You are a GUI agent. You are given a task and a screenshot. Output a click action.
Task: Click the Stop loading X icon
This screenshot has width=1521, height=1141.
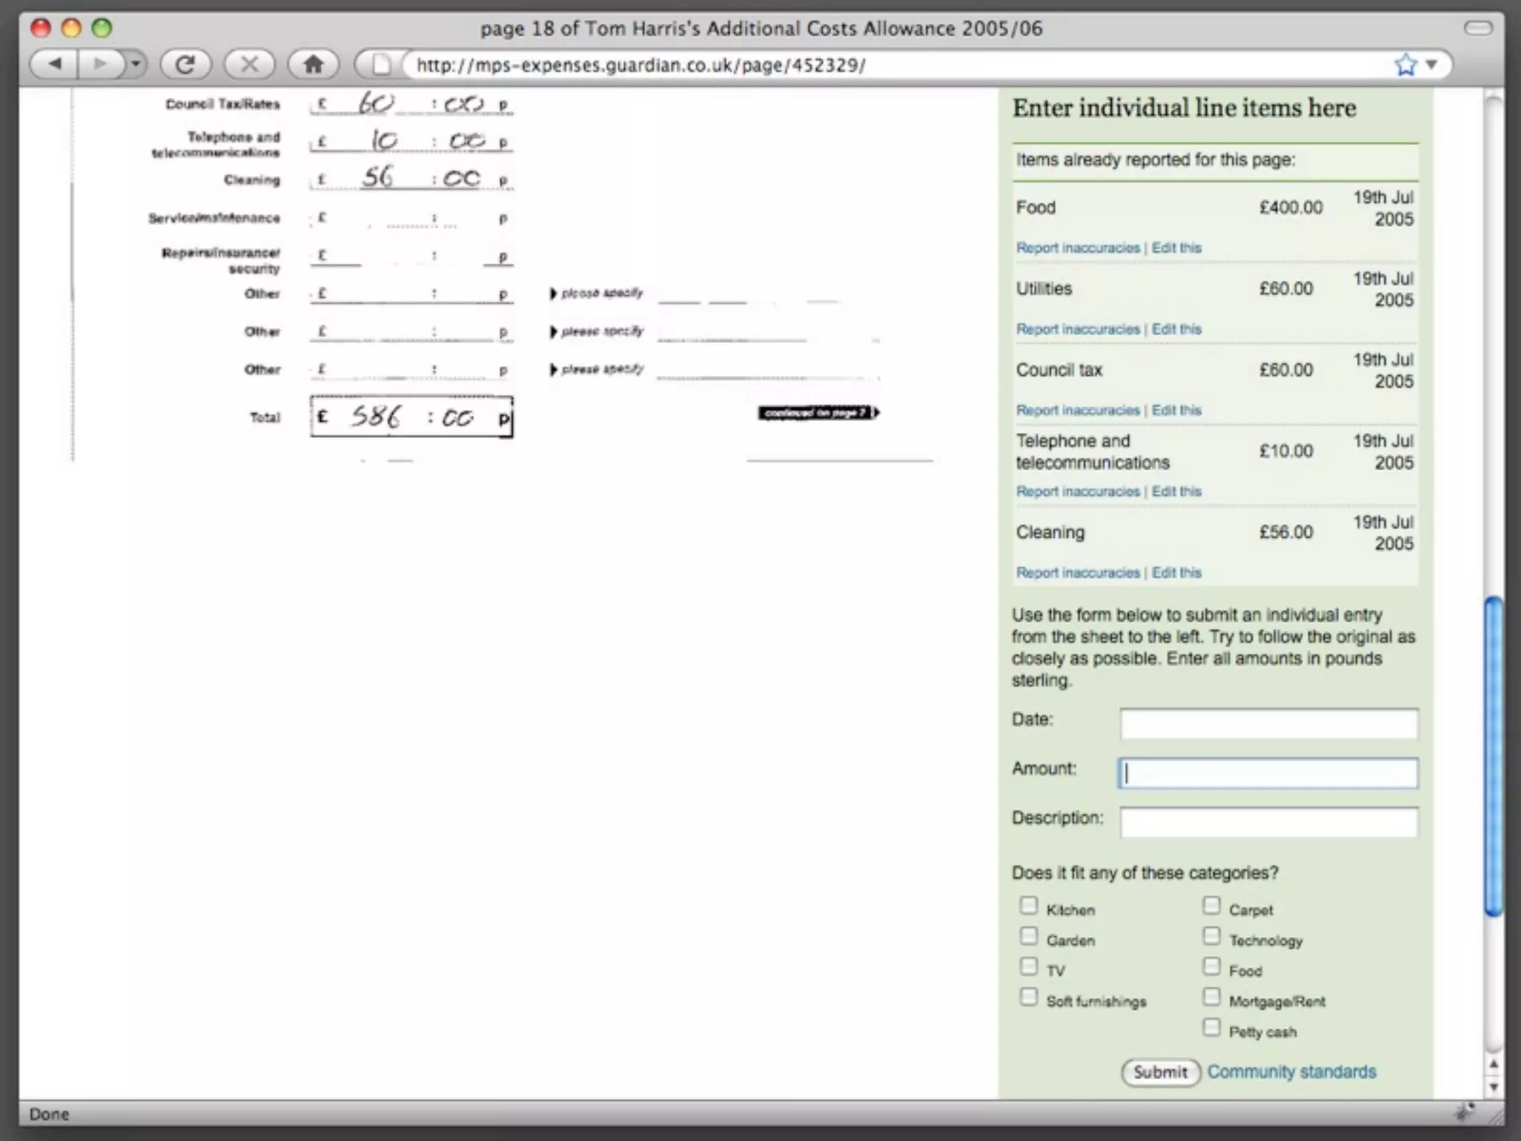[x=250, y=65]
